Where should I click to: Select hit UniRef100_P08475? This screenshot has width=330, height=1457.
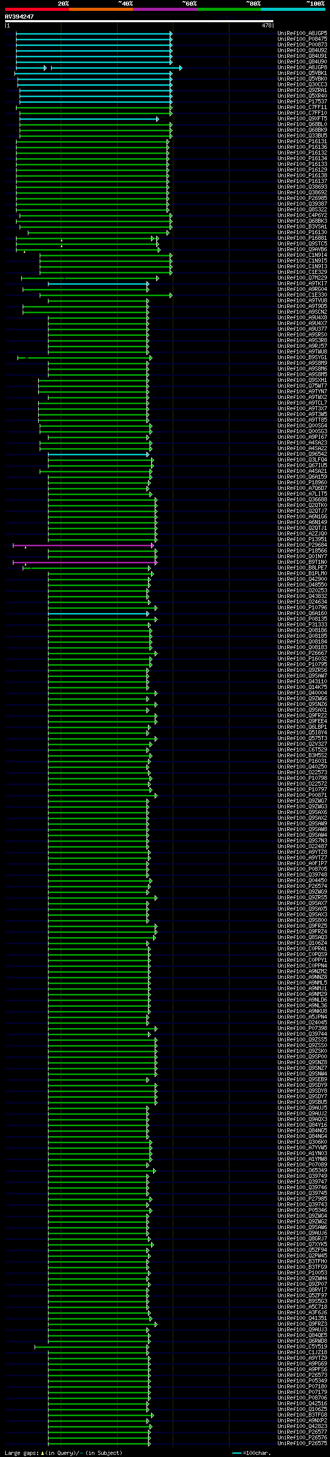tap(302, 39)
